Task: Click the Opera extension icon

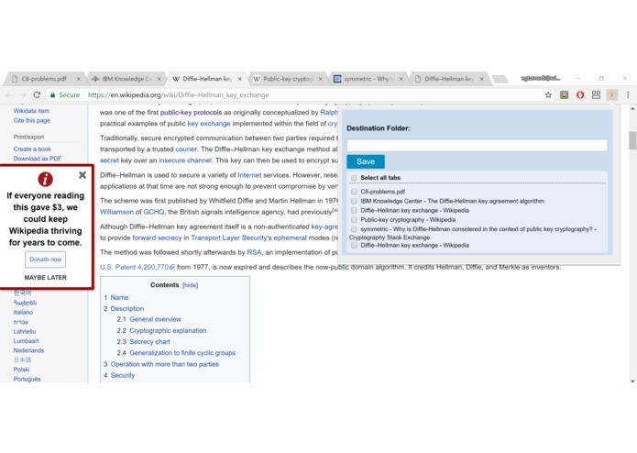Action: pos(580,94)
